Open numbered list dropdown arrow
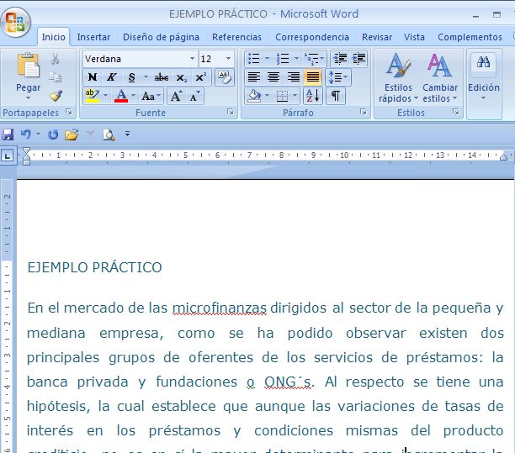515x453 pixels. 296,58
